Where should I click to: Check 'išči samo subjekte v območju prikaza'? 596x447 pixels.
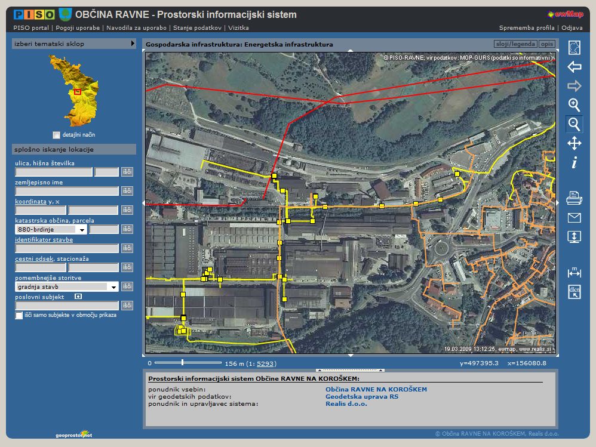[x=19, y=315]
